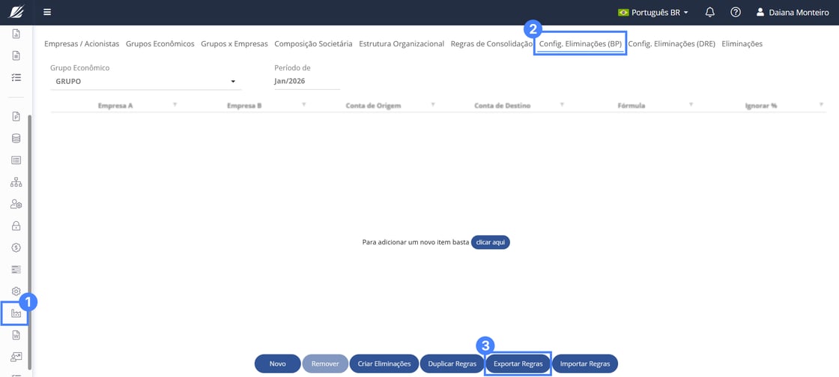
Task: Filter the Fórmula column
Action: pos(691,104)
